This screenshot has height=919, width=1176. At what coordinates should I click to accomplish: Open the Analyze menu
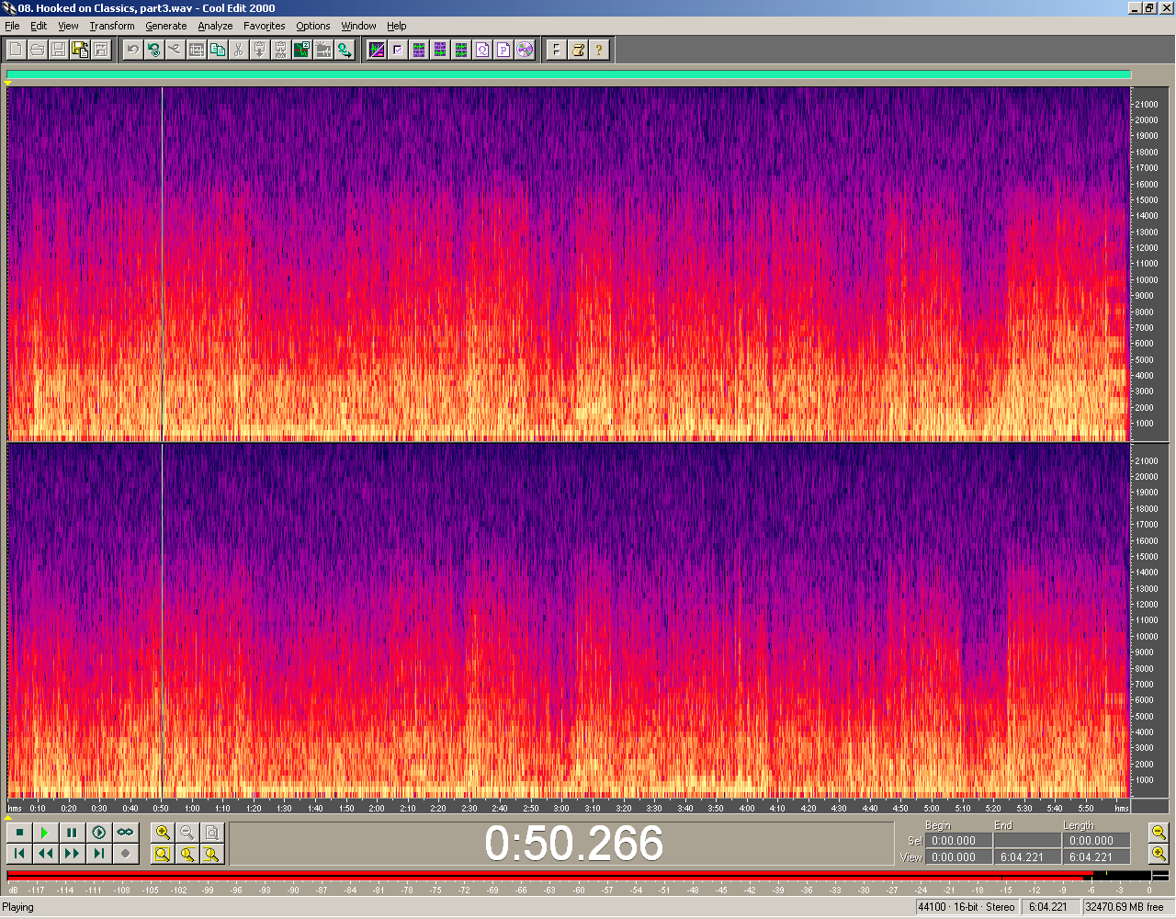pyautogui.click(x=215, y=26)
